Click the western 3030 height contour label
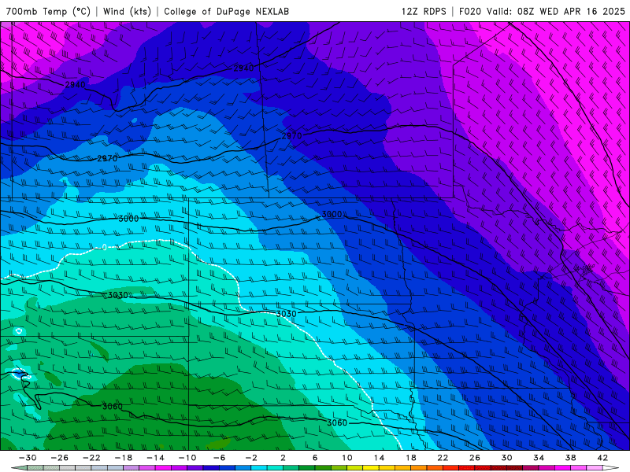This screenshot has width=630, height=472. pyautogui.click(x=117, y=296)
